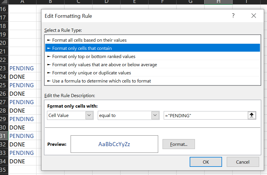Click the PENDING cell in row 23
The height and width of the screenshot is (175, 267).
point(22,68)
